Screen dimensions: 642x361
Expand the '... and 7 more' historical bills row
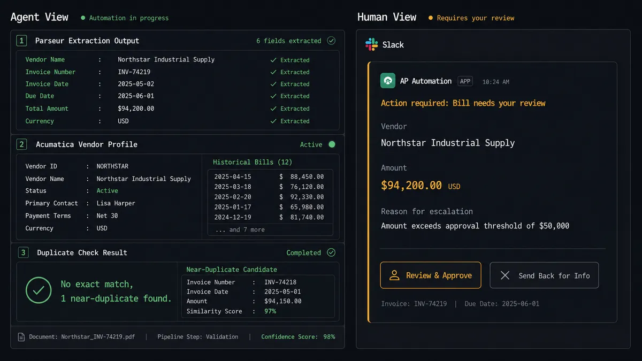click(x=270, y=229)
